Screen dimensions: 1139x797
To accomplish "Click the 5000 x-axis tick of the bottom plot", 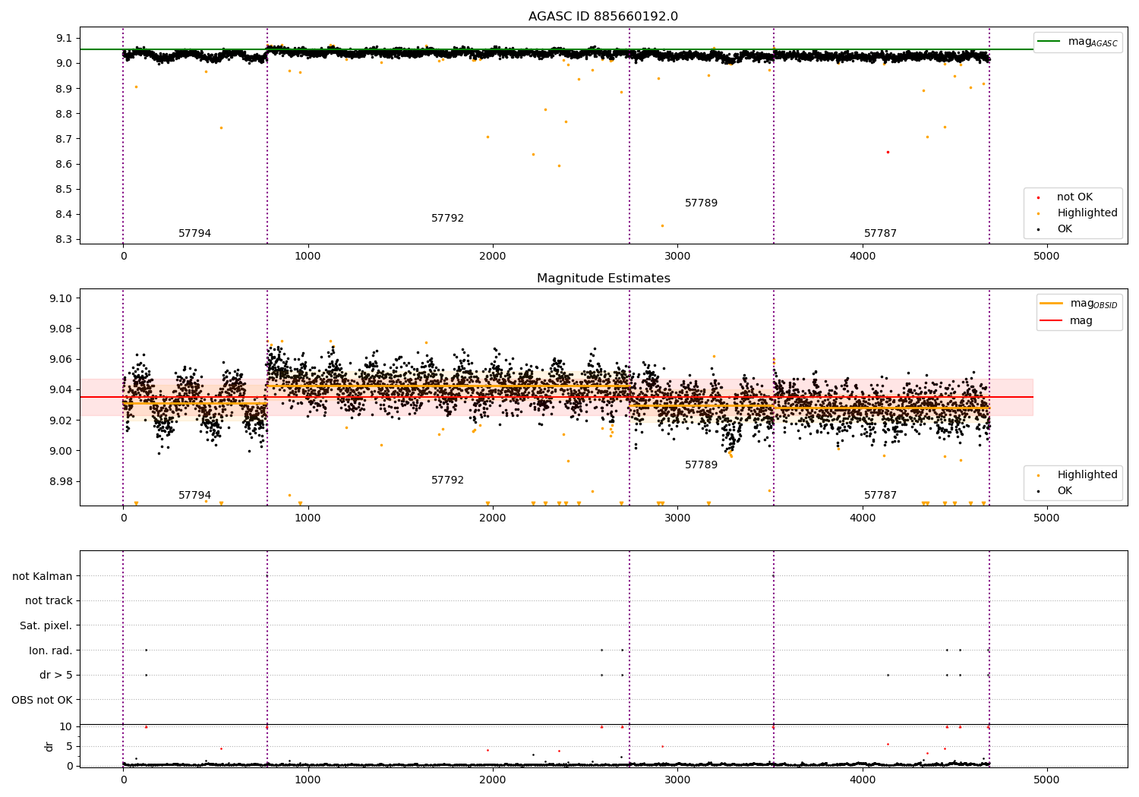I will [x=1047, y=780].
